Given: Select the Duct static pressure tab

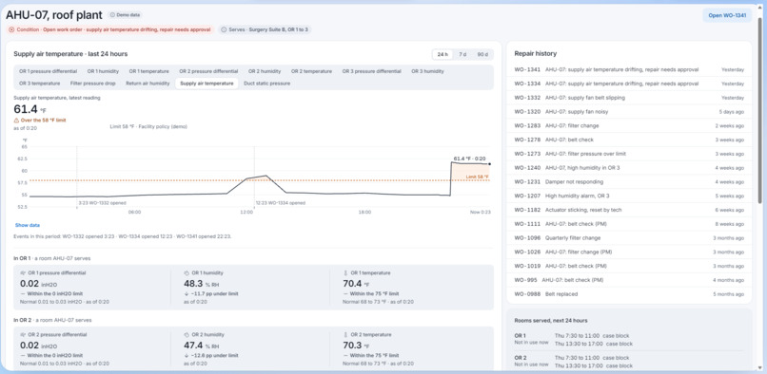Looking at the screenshot, I should 267,84.
